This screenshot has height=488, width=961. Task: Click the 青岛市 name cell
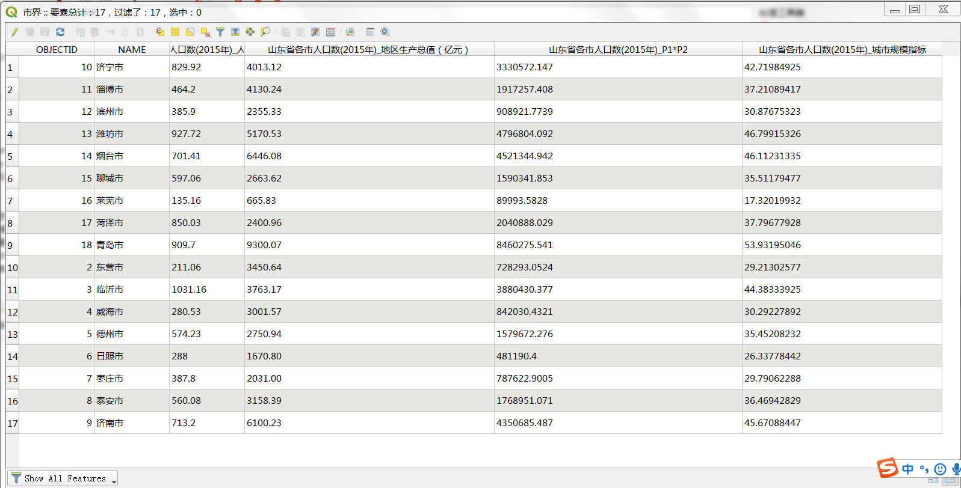(x=110, y=245)
